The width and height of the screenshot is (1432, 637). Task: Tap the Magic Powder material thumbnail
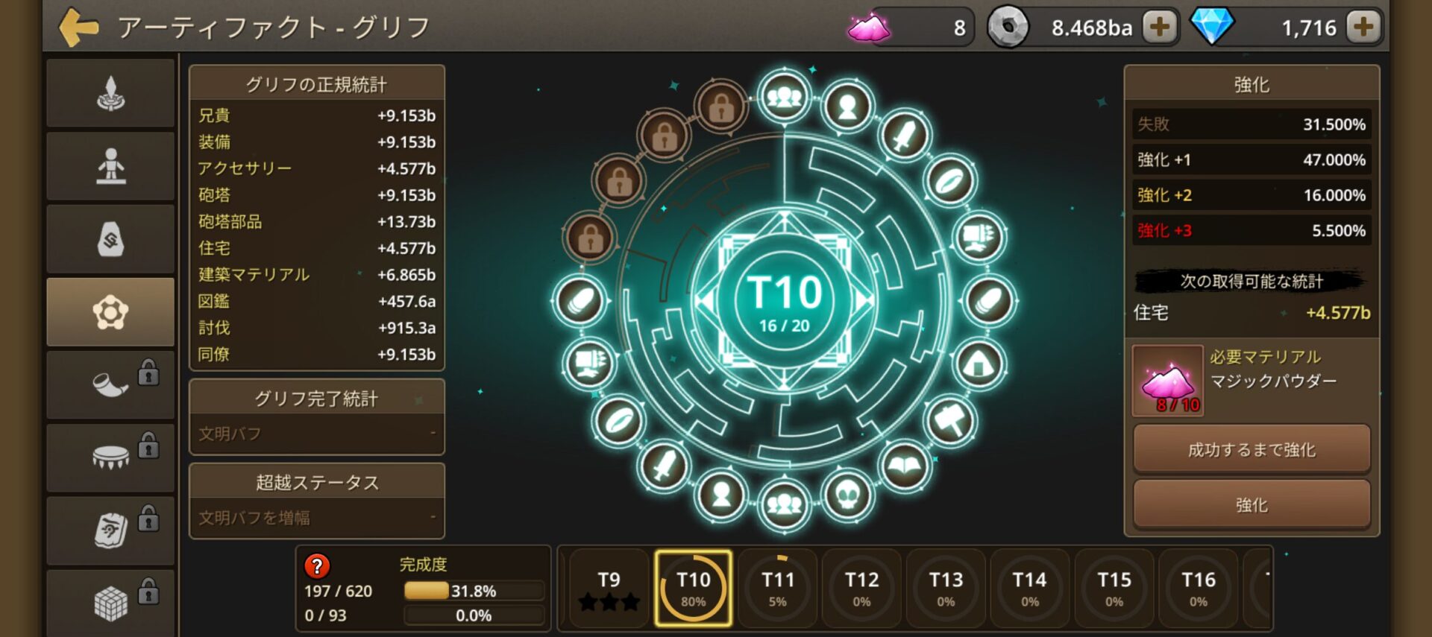click(x=1168, y=381)
